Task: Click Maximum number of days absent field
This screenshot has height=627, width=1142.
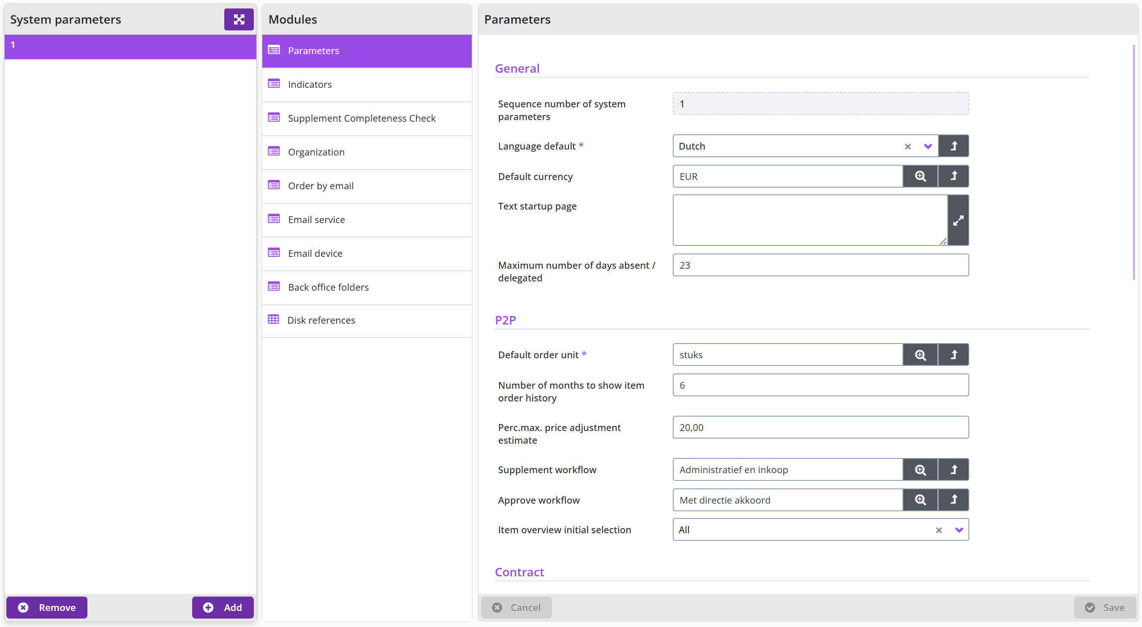Action: tap(821, 265)
